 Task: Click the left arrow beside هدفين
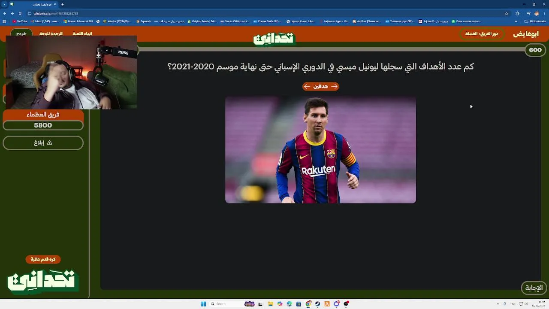click(307, 86)
